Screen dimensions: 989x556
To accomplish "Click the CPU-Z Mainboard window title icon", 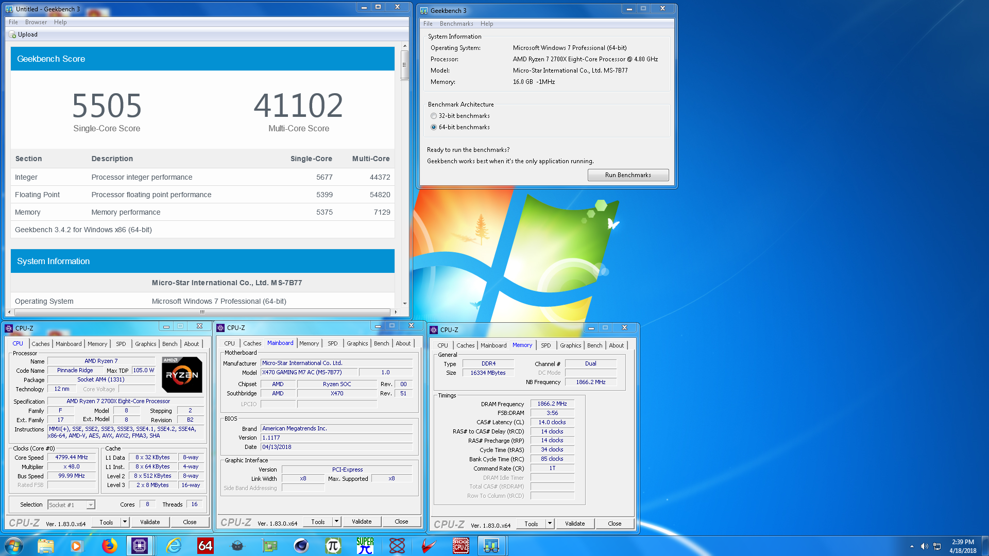I will [220, 327].
